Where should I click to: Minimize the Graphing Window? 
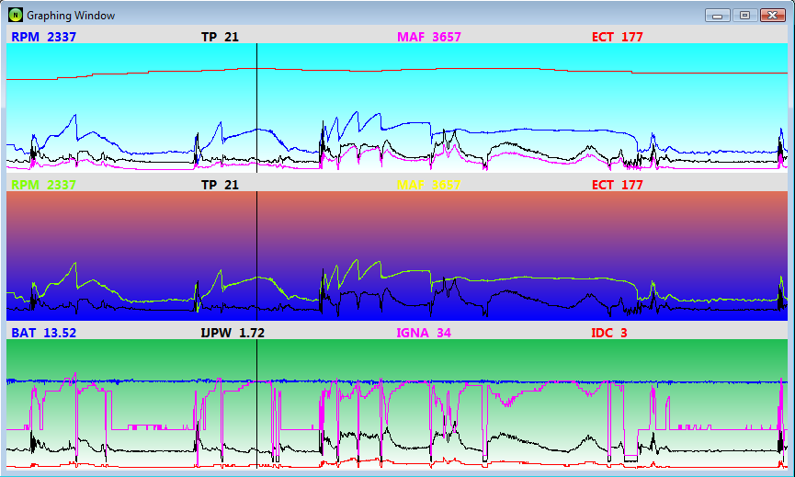pos(720,16)
